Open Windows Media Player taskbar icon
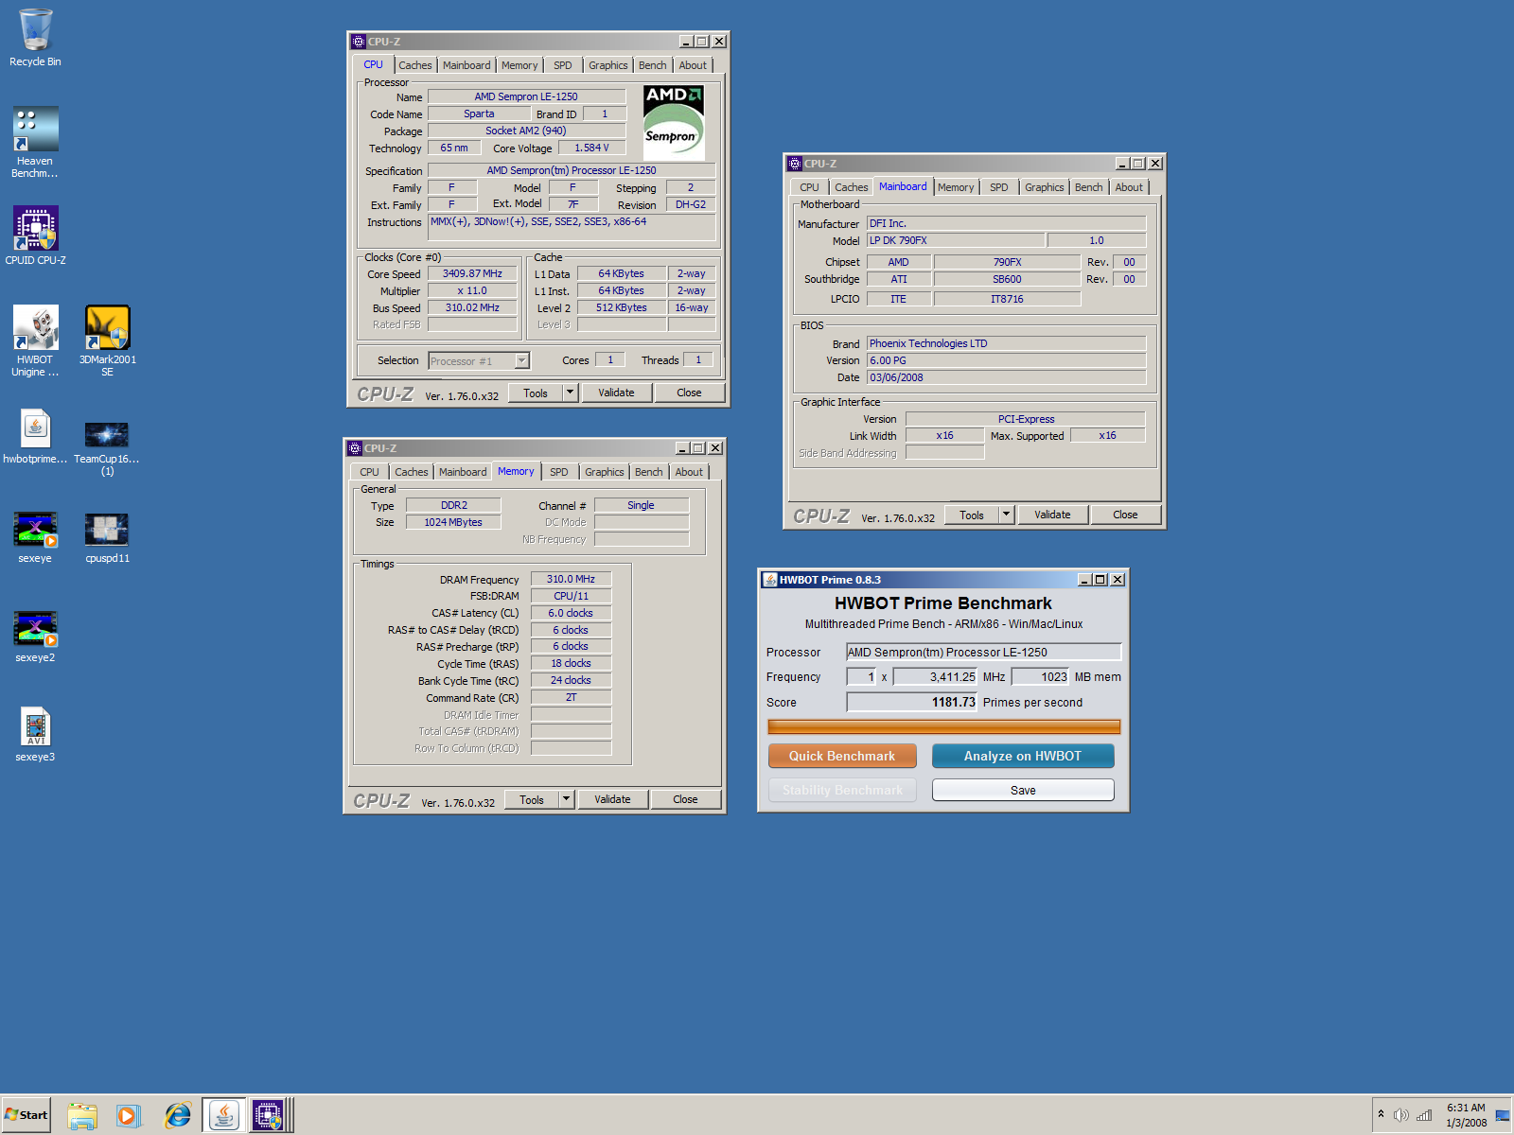 [x=128, y=1116]
